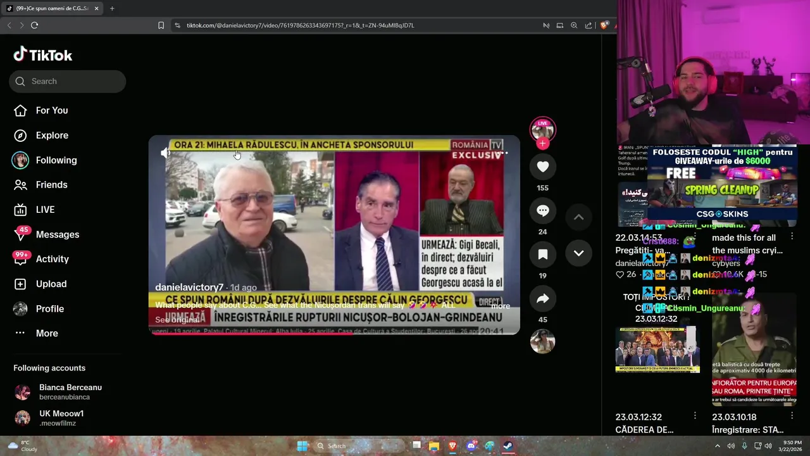Like the video with heart icon
Screen dimensions: 810x456
point(542,167)
